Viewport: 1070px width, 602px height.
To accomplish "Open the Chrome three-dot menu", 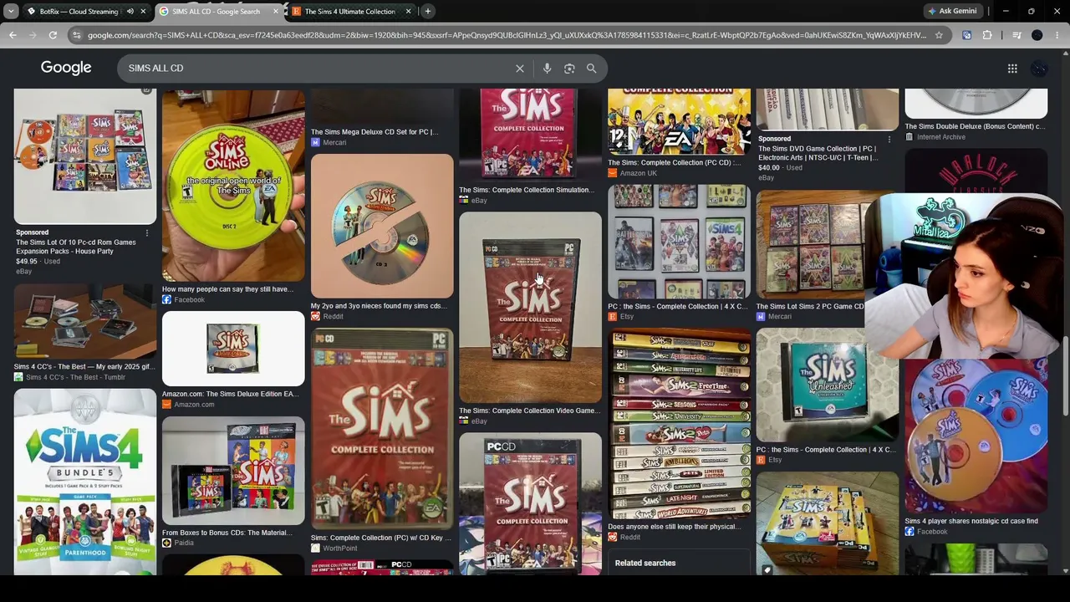I will [x=1057, y=35].
